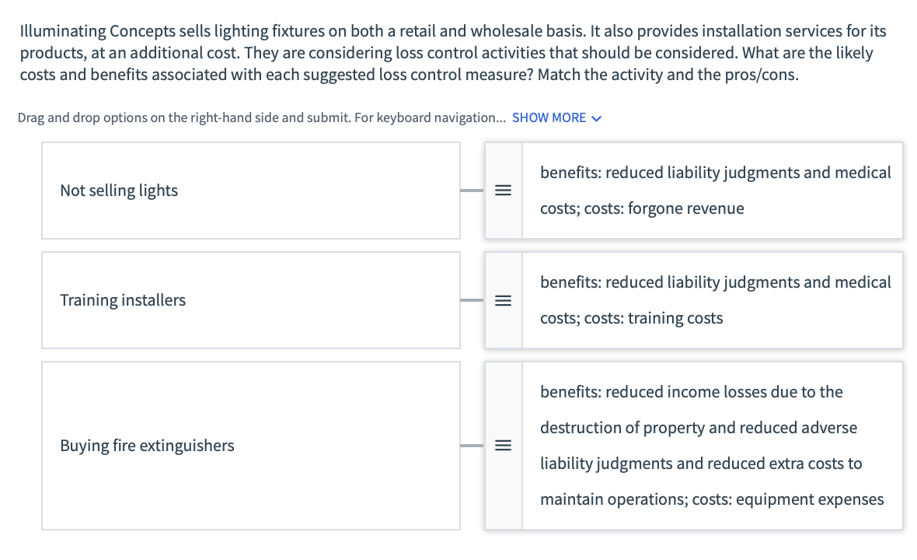The width and height of the screenshot is (917, 560).
Task: Click the connector line beside 'Training installers'
Action: coord(472,300)
